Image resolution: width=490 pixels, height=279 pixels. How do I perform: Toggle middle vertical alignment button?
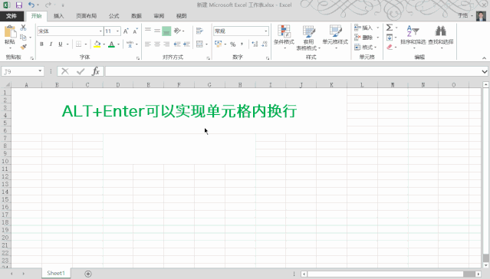pos(157,31)
